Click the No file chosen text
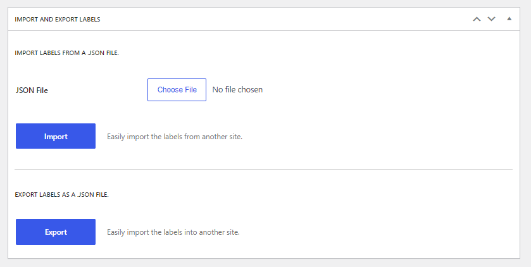Screen dimensions: 531x267 pyautogui.click(x=237, y=90)
